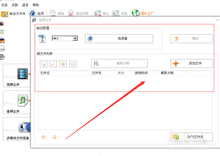The width and height of the screenshot is (220, 156).
Task: Open the MP3 output format dropdown
Action: tap(75, 39)
